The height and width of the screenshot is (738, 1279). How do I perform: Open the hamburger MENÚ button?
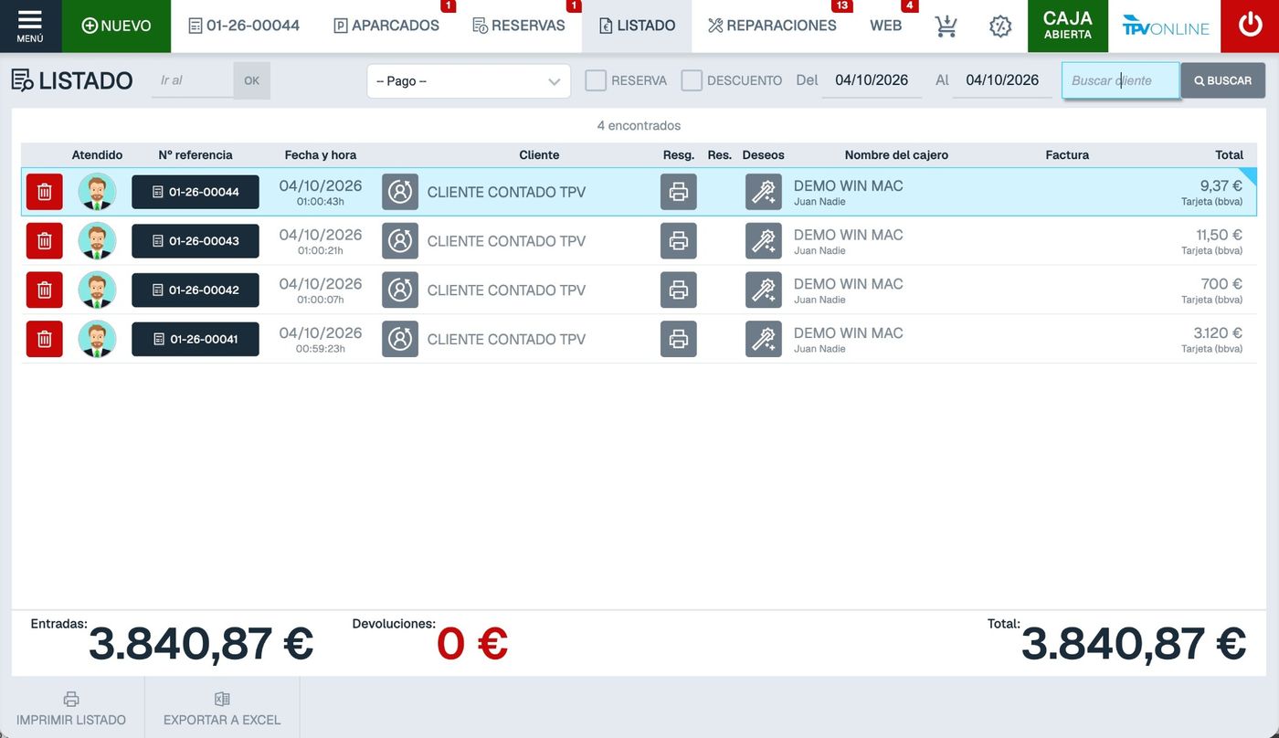30,26
